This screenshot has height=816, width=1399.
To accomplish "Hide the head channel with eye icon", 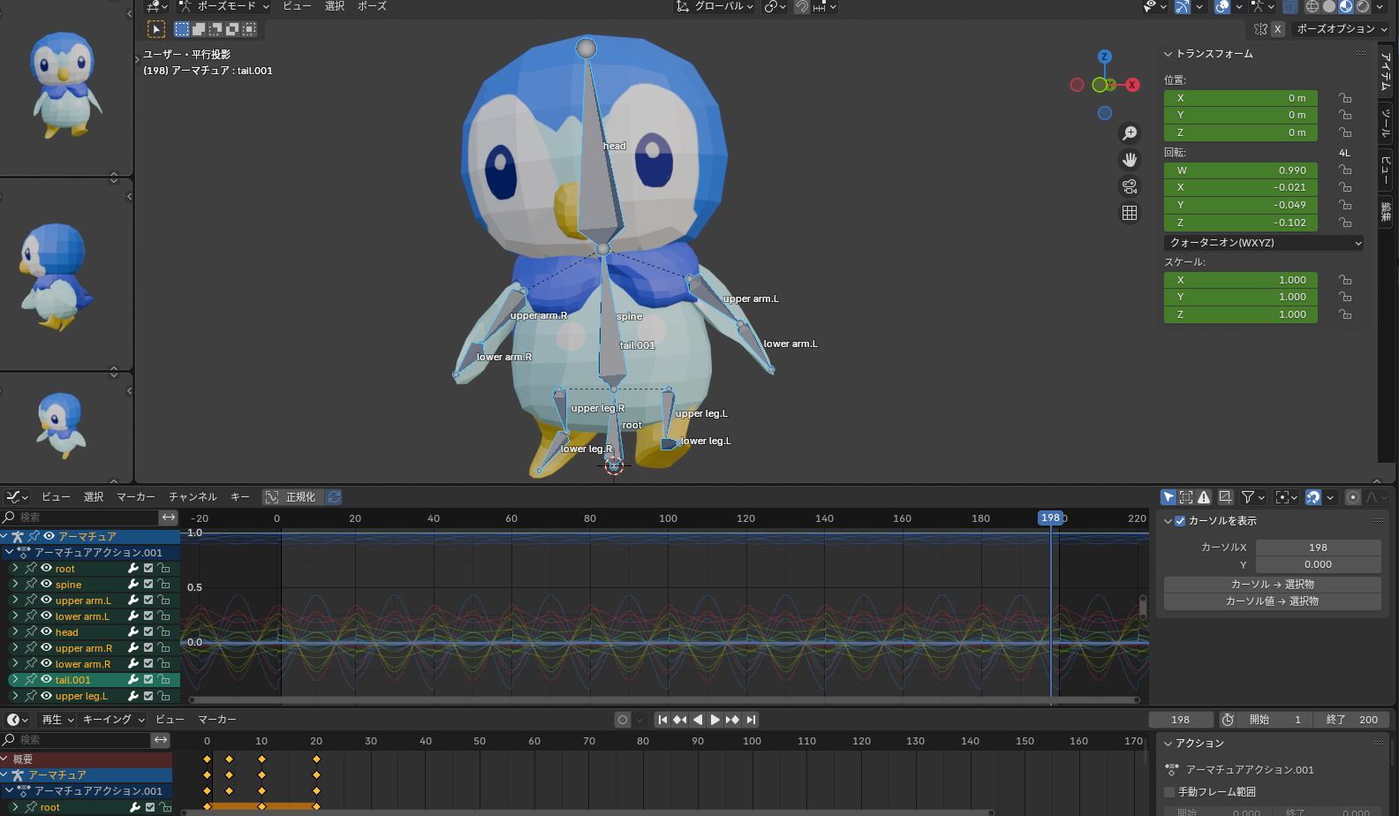I will (46, 631).
